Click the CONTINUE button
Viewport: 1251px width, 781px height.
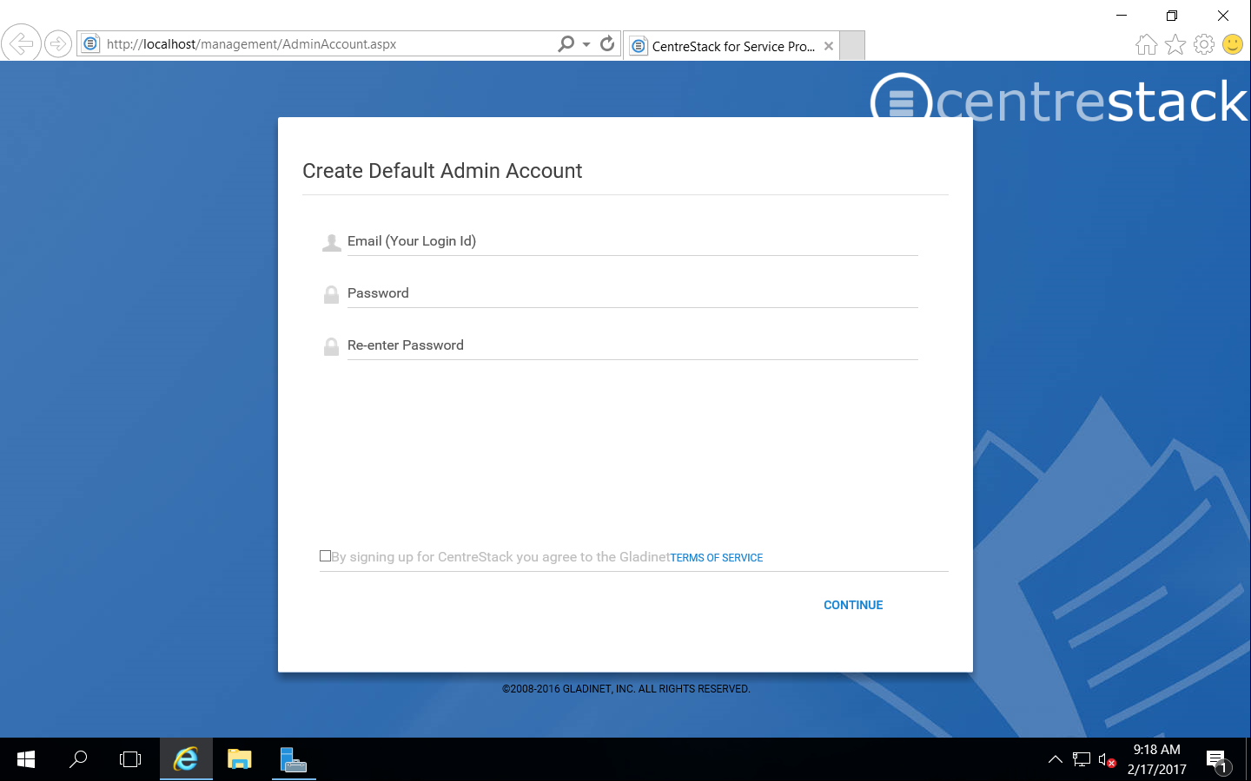click(x=853, y=605)
